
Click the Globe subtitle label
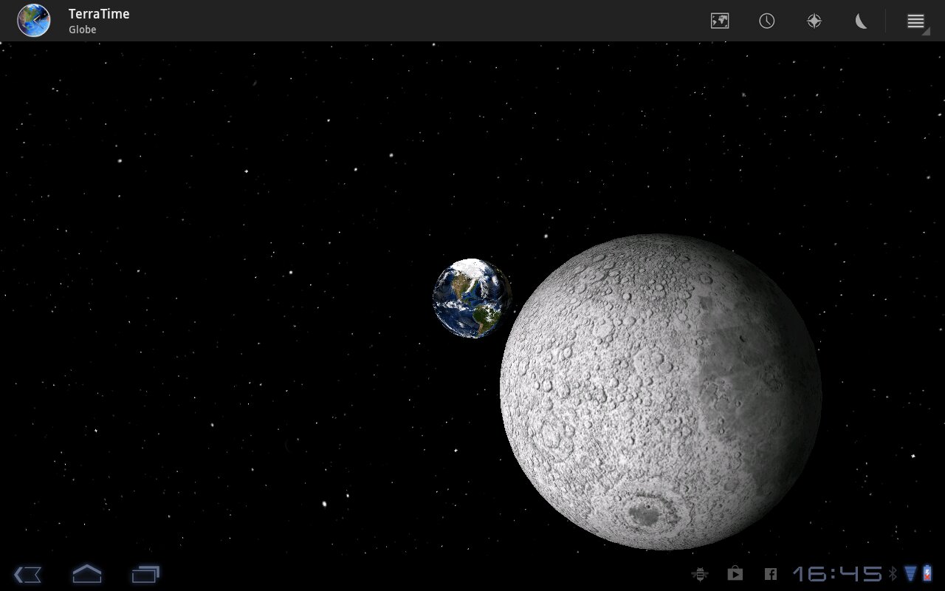click(83, 30)
